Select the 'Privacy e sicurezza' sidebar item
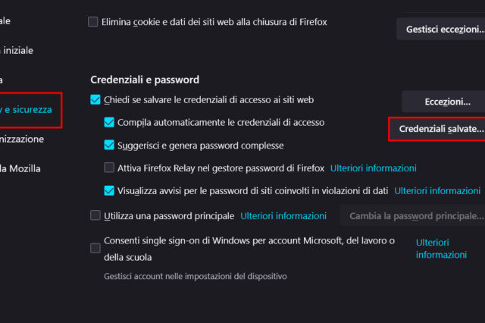485x323 pixels. 27,110
